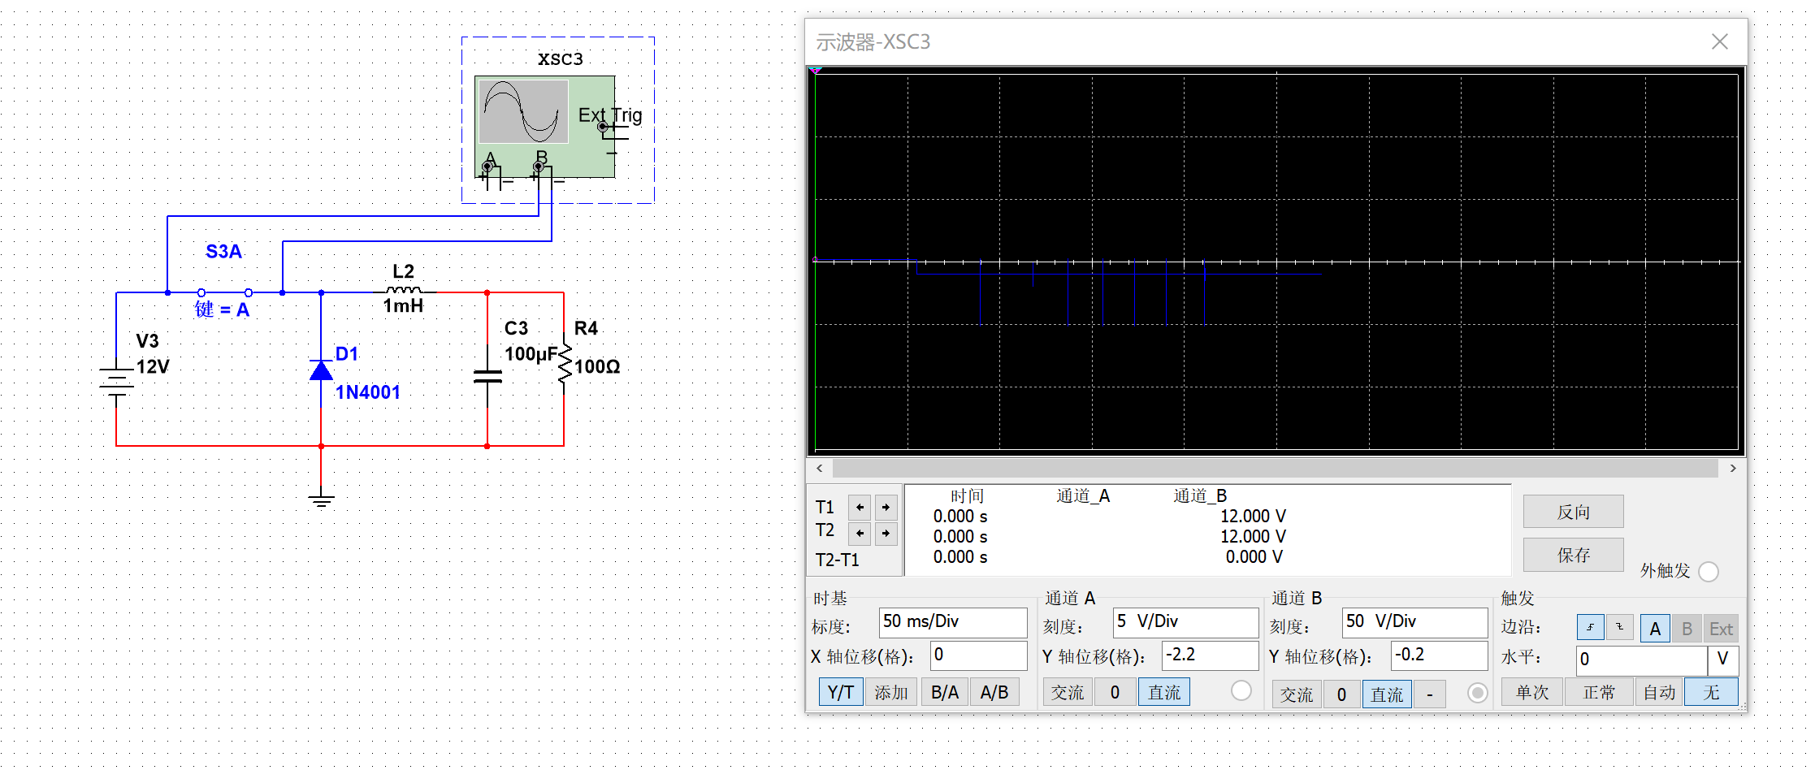Set trigger mode to 正常
This screenshot has width=1815, height=770.
point(1600,692)
